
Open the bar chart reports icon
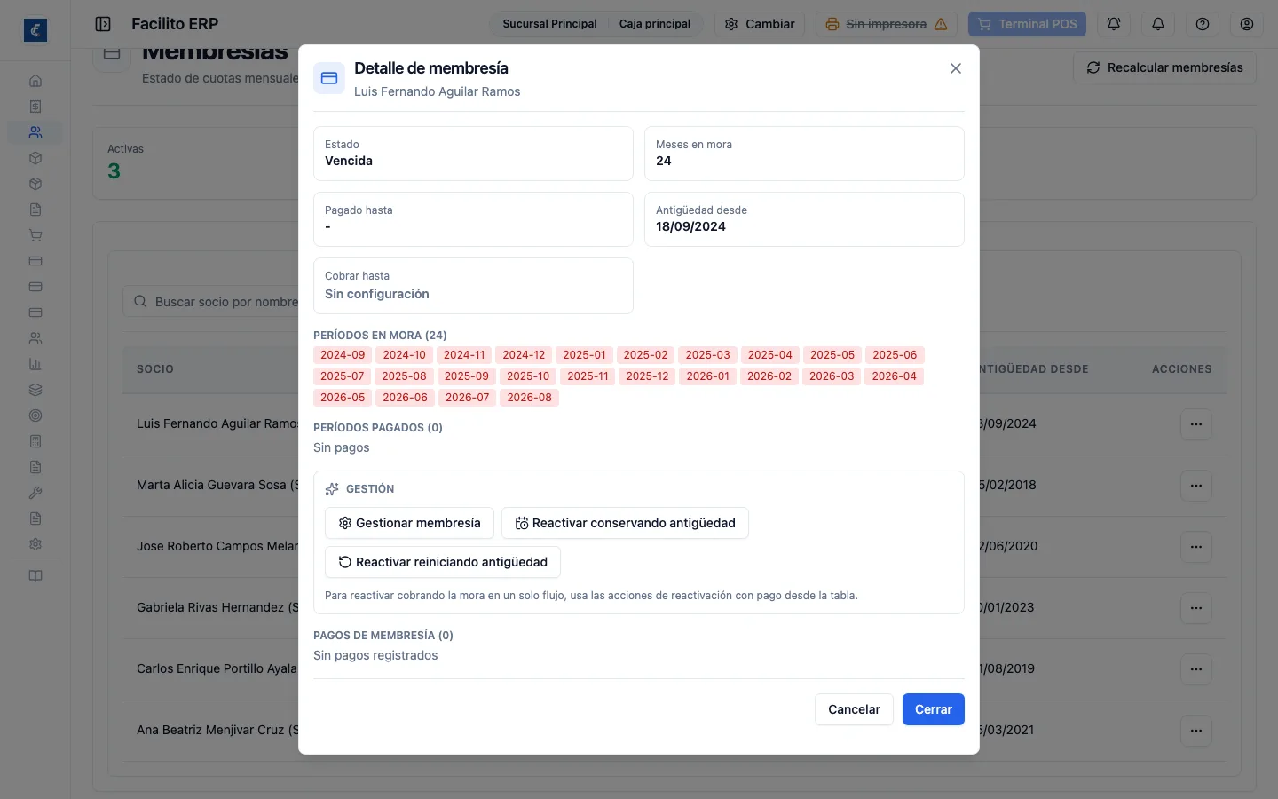35,364
